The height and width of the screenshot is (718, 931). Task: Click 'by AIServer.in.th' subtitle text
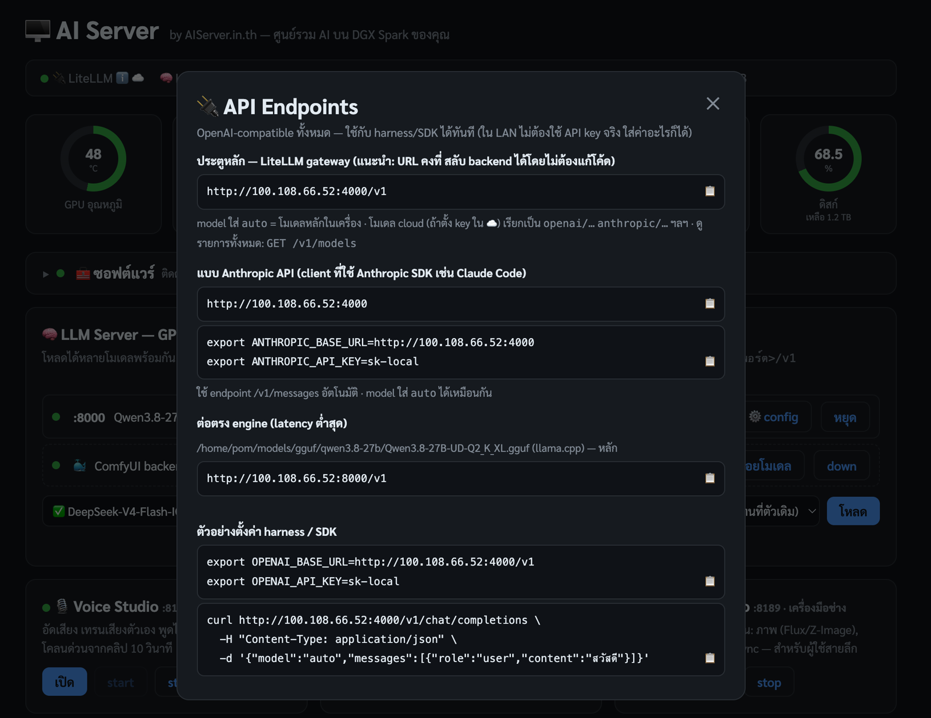tap(213, 35)
